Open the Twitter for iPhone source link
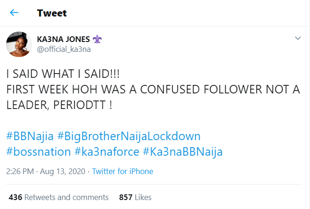 123,171
